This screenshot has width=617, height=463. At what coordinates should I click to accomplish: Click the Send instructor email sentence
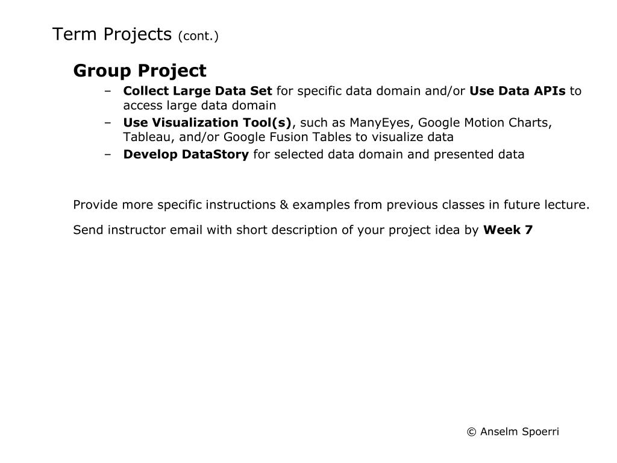pos(303,230)
